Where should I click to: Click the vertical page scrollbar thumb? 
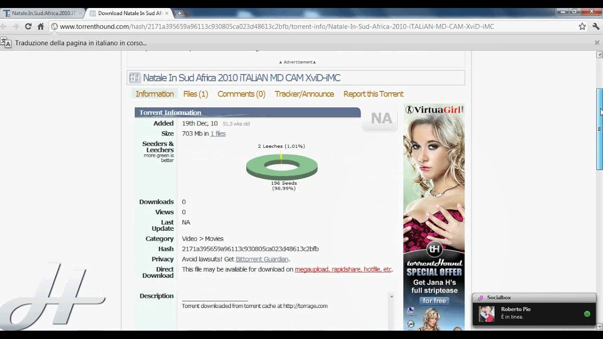coord(600,129)
